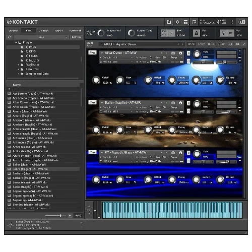Screen dimensions: 252x252
Task: Toggle Solo on Balier (fragile) instrument
Action: [x=188, y=103]
